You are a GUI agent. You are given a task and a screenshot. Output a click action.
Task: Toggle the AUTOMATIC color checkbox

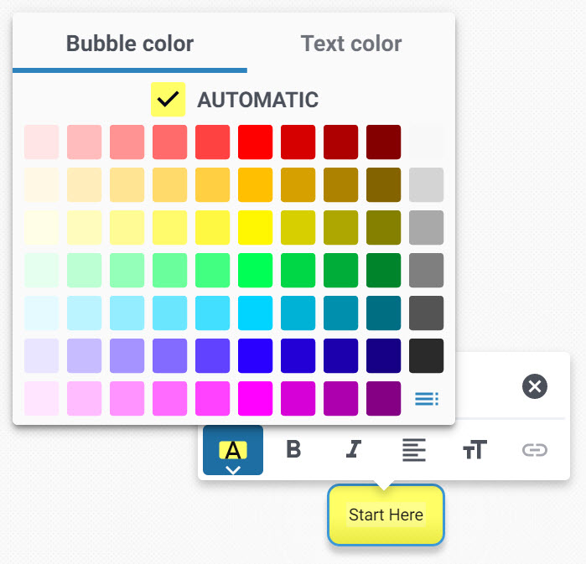(x=168, y=100)
